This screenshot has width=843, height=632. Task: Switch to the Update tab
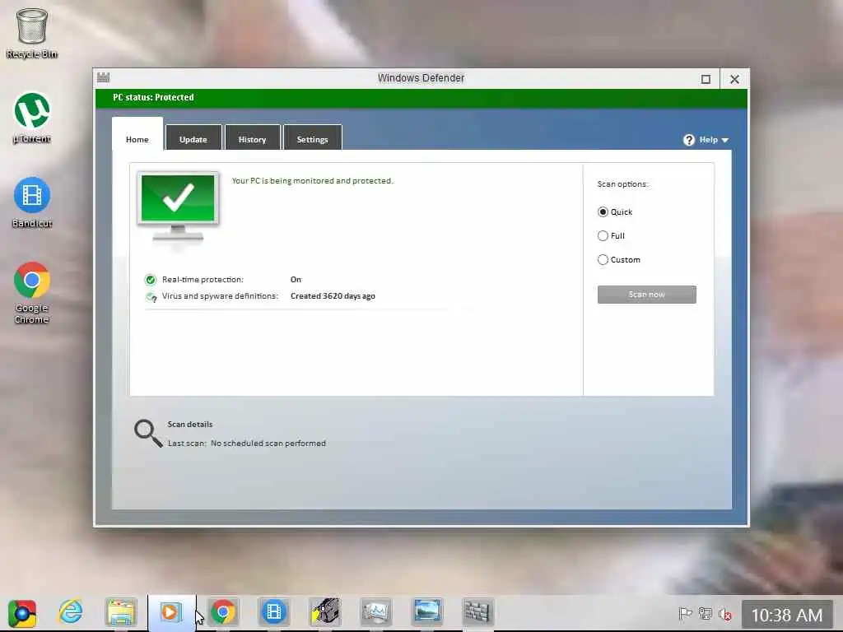193,138
